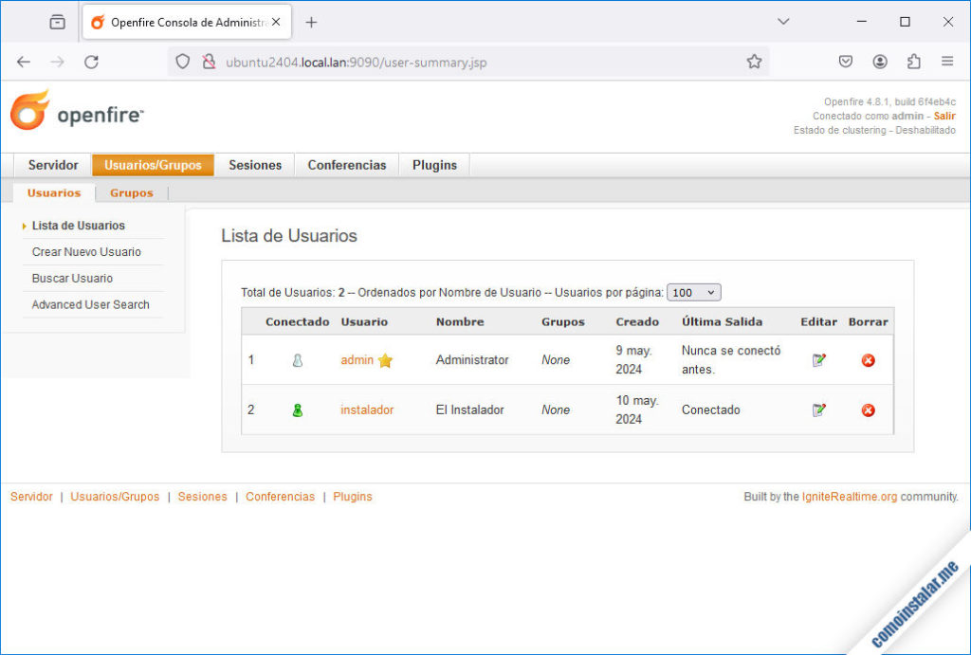
Task: Click the green online icon for instalador
Action: (297, 409)
